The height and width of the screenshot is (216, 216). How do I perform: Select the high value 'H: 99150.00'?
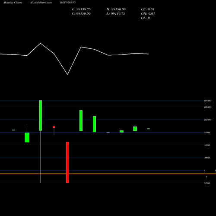click(116, 10)
